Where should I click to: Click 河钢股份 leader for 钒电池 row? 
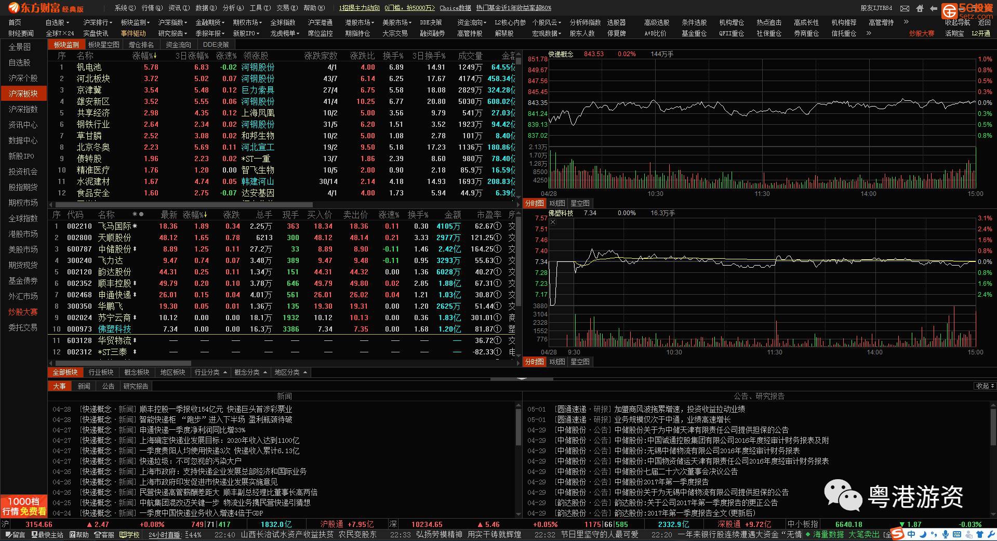click(x=258, y=67)
